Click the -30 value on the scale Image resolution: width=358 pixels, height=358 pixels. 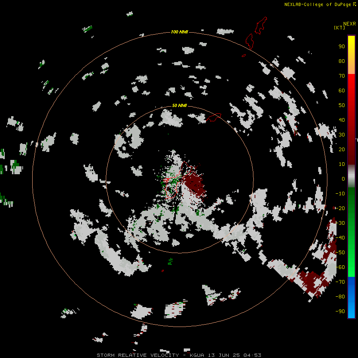340,223
